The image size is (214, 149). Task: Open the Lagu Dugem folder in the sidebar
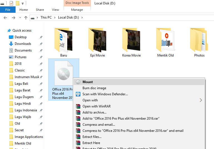pos(24,97)
